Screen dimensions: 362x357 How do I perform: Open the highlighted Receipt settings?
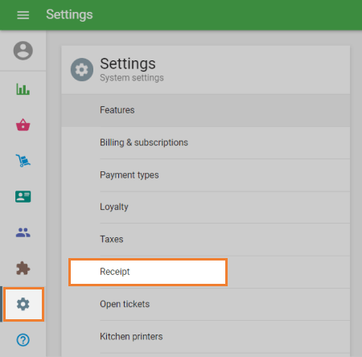148,272
